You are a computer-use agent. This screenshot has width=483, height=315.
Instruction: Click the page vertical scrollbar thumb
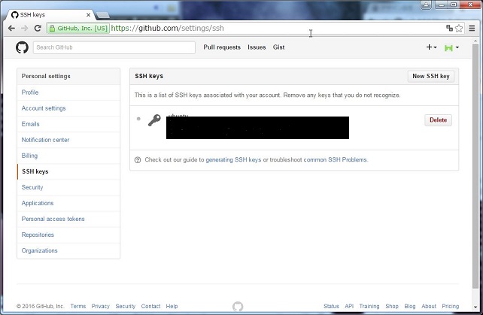475,166
